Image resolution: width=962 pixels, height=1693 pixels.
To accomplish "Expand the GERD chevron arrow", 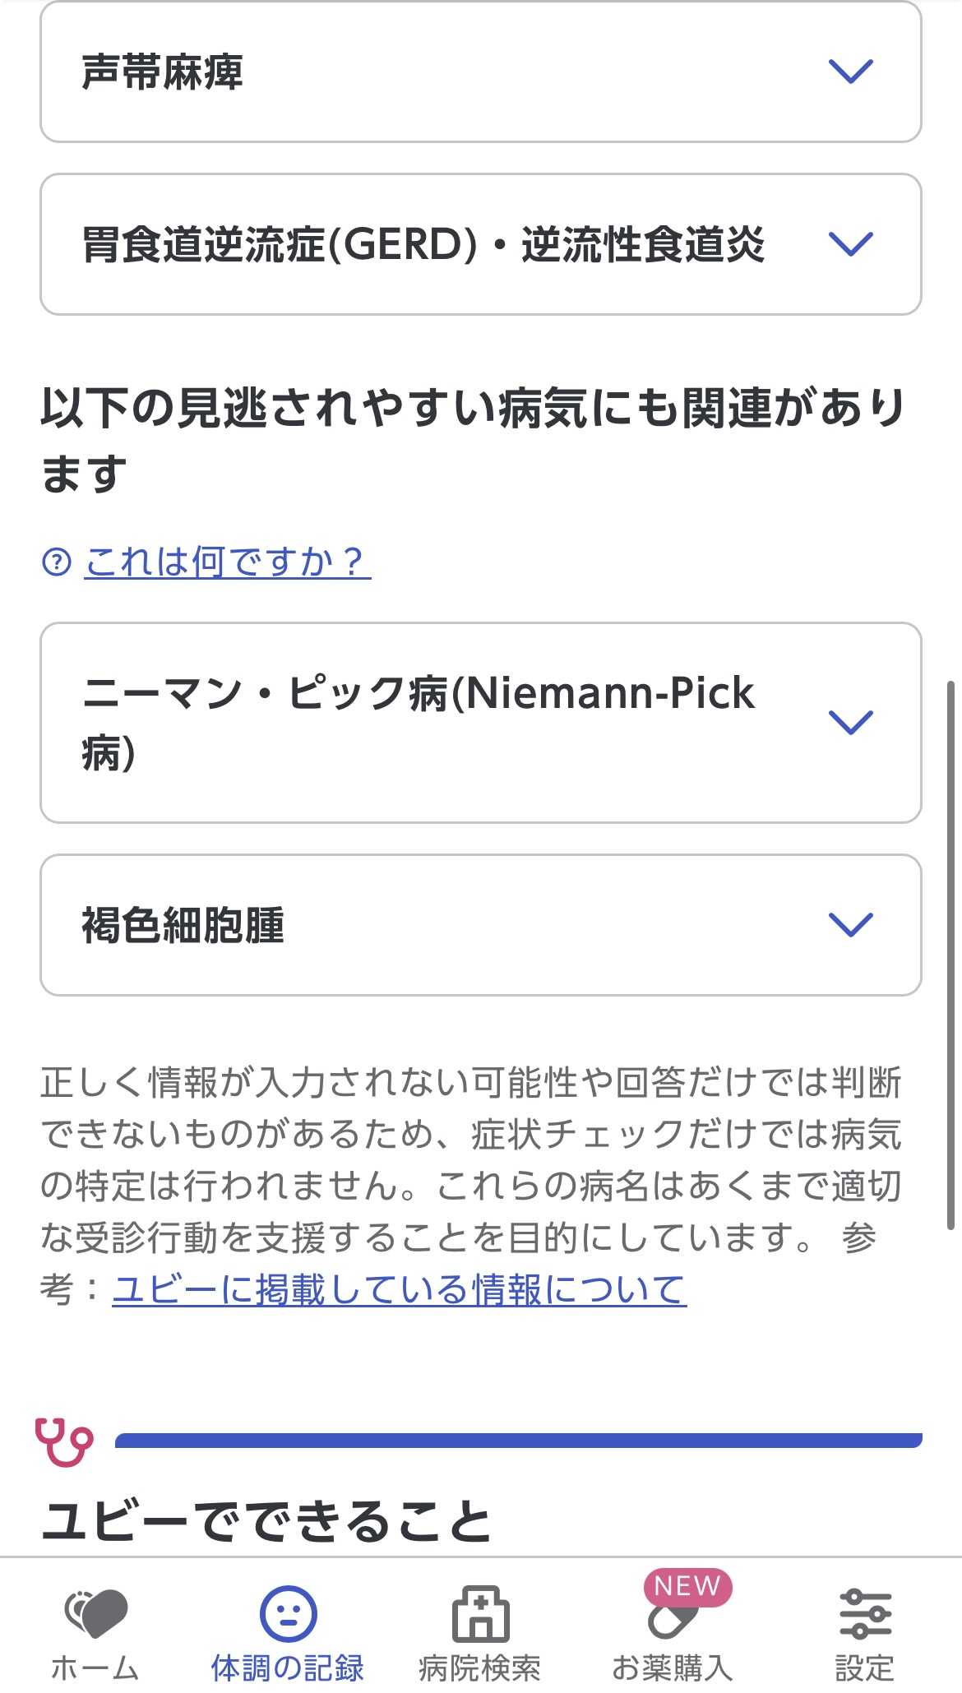I will point(850,244).
